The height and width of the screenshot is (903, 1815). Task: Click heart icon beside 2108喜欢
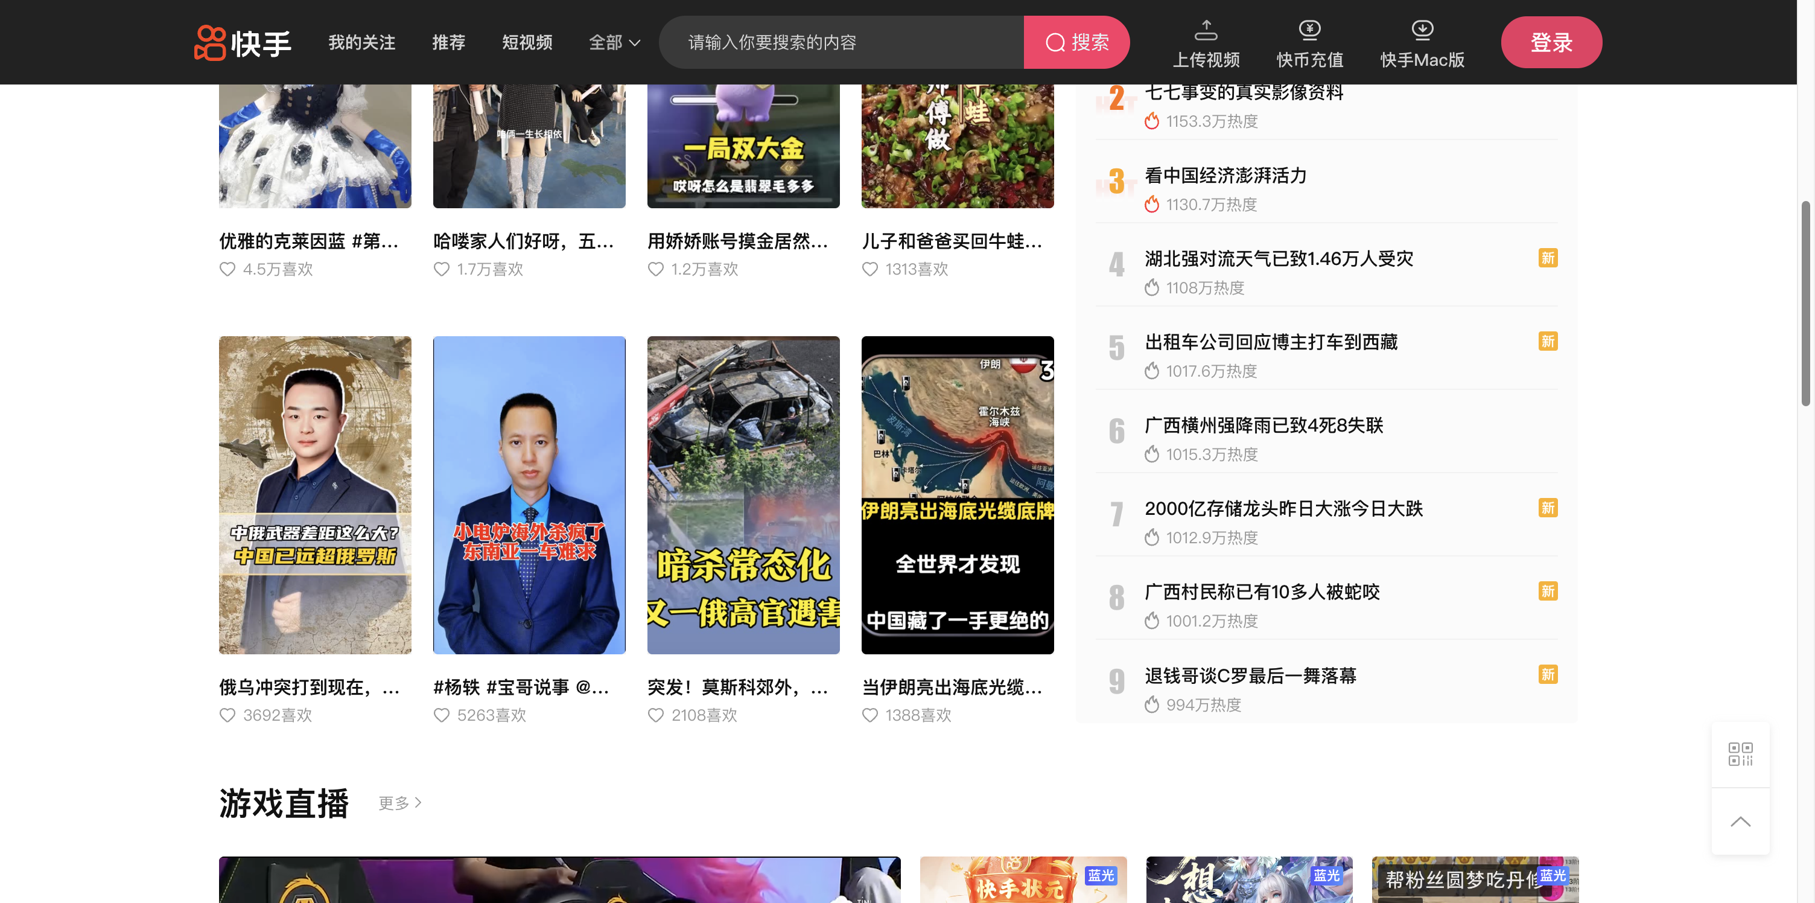pyautogui.click(x=655, y=715)
